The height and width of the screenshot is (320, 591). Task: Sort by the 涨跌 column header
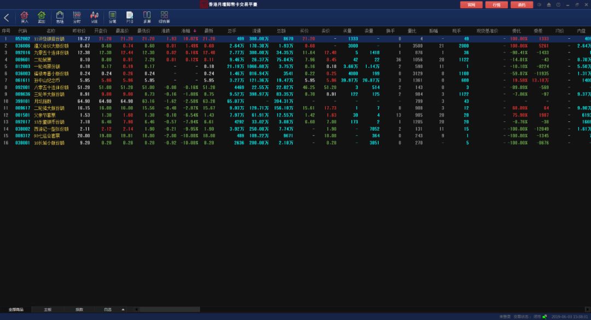coord(165,31)
